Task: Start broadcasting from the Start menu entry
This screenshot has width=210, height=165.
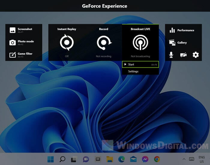Action: point(140,64)
